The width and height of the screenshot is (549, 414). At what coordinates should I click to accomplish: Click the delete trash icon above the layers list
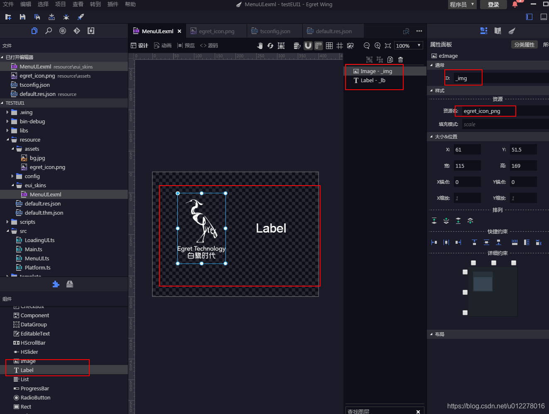click(400, 59)
